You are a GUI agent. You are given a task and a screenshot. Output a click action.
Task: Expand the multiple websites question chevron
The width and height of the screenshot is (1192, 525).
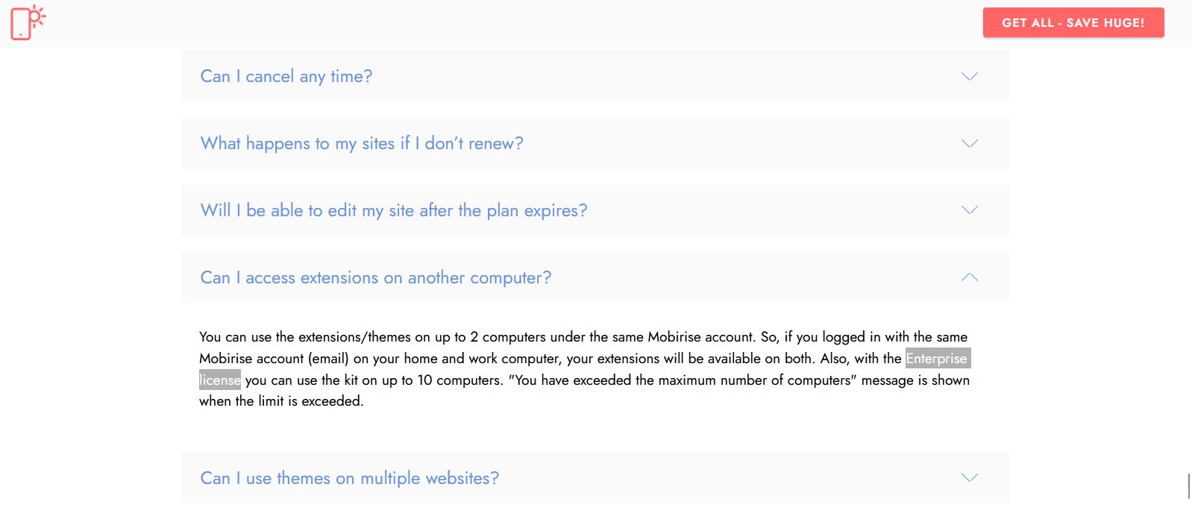969,478
